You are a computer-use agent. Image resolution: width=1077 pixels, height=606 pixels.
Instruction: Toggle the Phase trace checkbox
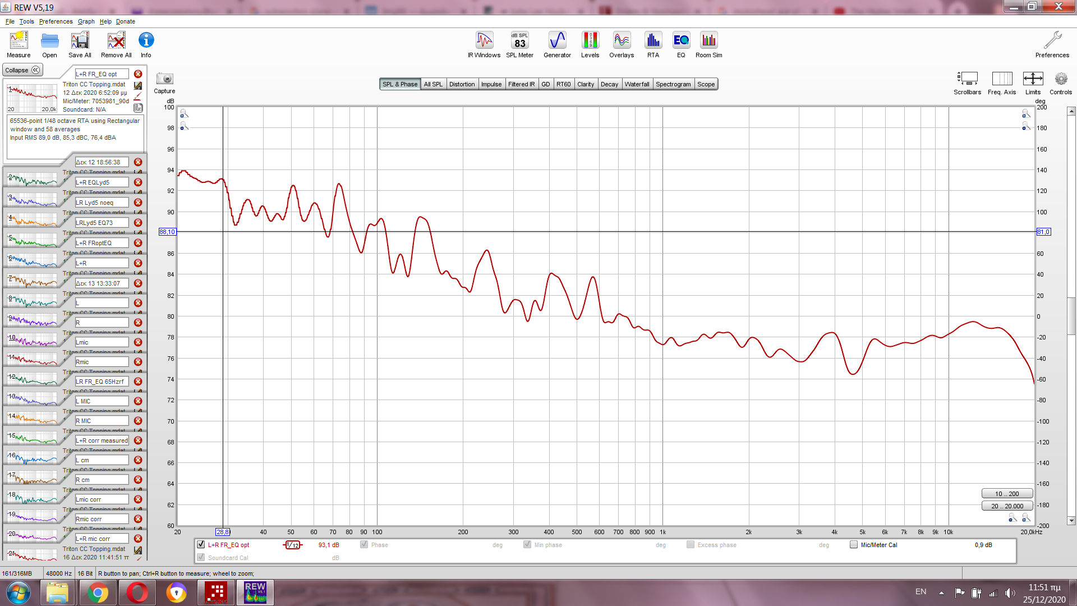(x=364, y=544)
